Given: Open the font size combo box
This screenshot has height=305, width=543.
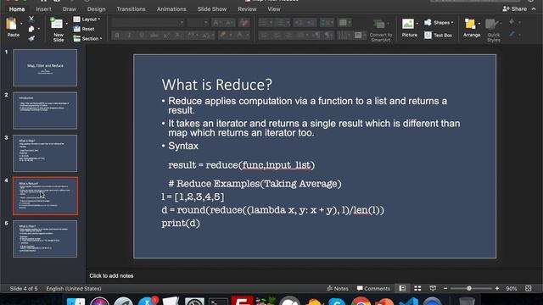Looking at the screenshot, I should pos(198,23).
